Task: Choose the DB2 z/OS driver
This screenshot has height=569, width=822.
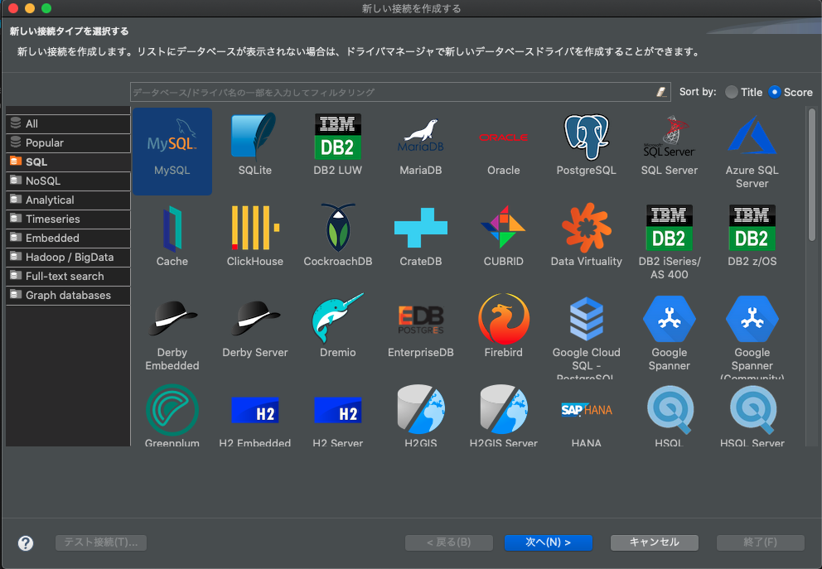Action: (752, 236)
